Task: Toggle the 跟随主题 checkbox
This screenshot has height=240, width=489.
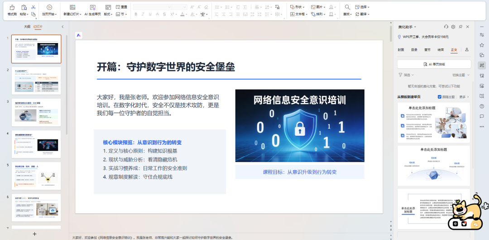Action: [x=439, y=97]
